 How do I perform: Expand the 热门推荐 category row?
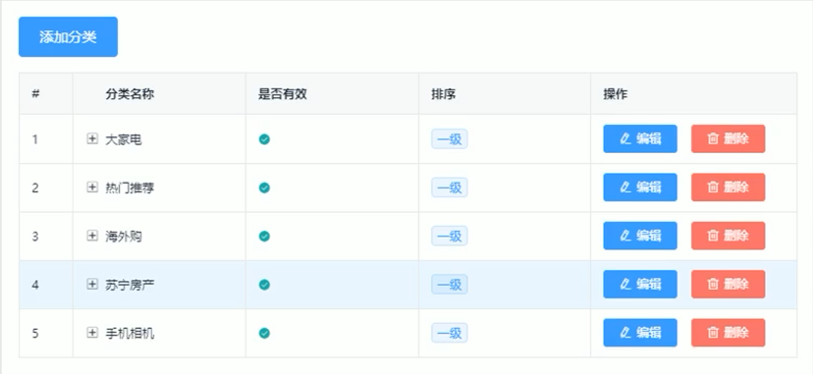[x=92, y=187]
